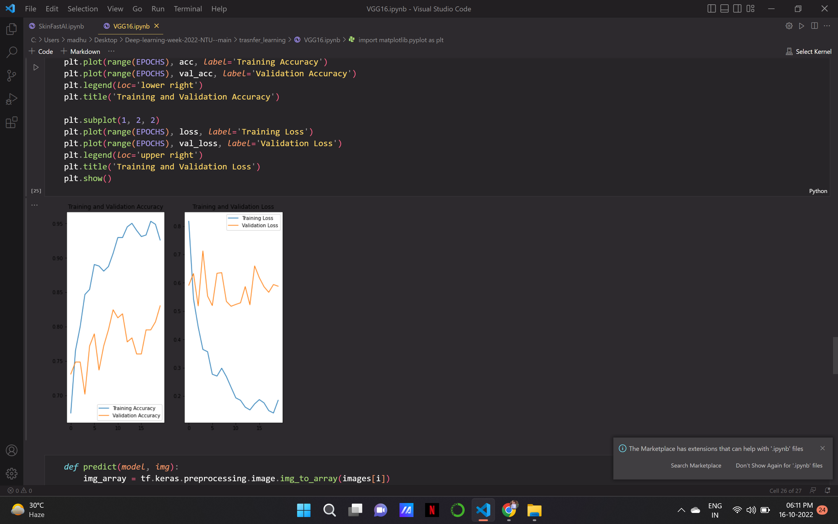This screenshot has width=838, height=524.
Task: Open the Explorer view in activity bar
Action: 11,29
